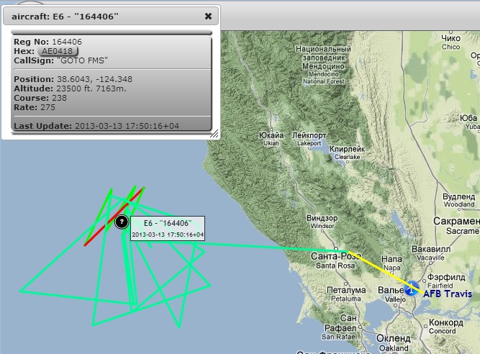Click the panel resize grip corner
This screenshot has height=354, width=480.
pyautogui.click(x=214, y=134)
